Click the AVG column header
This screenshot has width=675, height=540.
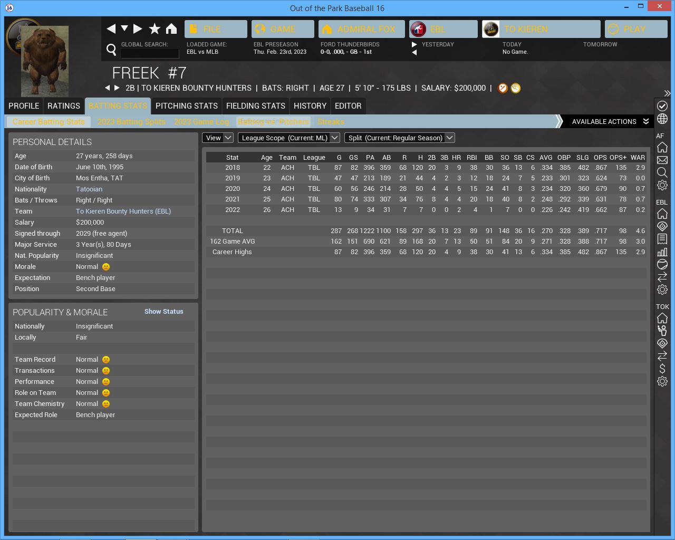[x=546, y=157]
